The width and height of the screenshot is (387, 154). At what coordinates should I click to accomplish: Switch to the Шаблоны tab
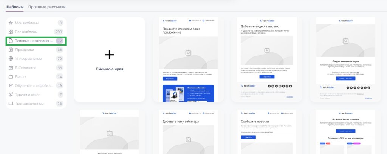[x=15, y=7]
